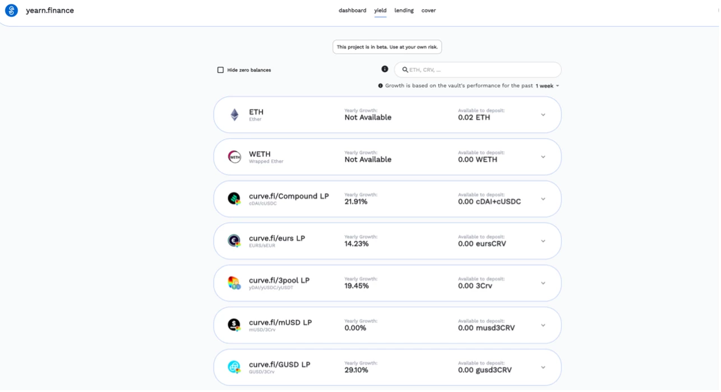Expand the curve.fi/eurs LP row chevron
Viewport: 721px width, 392px height.
543,241
